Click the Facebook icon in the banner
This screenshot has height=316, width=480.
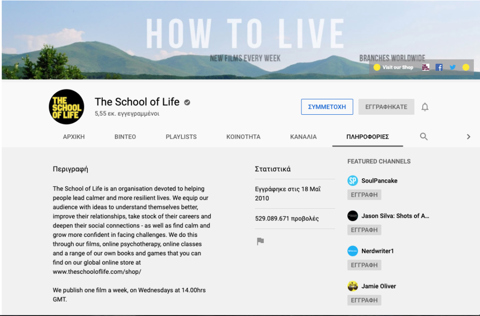[x=439, y=67]
